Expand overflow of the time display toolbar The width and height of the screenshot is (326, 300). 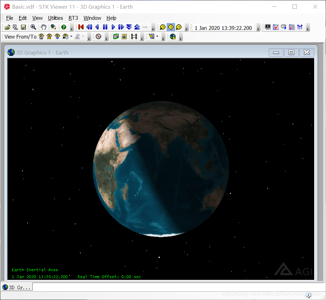click(x=258, y=27)
